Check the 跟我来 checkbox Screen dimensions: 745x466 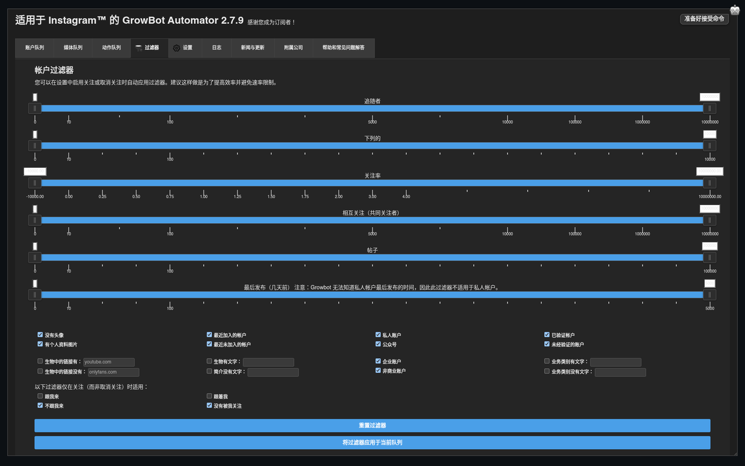(40, 396)
